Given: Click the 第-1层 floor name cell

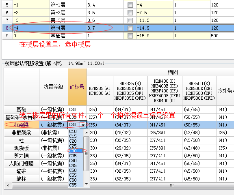Looking at the screenshot, I should pos(68,5).
